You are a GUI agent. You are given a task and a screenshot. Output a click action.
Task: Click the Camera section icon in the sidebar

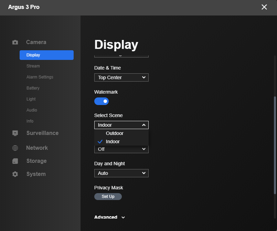click(15, 42)
